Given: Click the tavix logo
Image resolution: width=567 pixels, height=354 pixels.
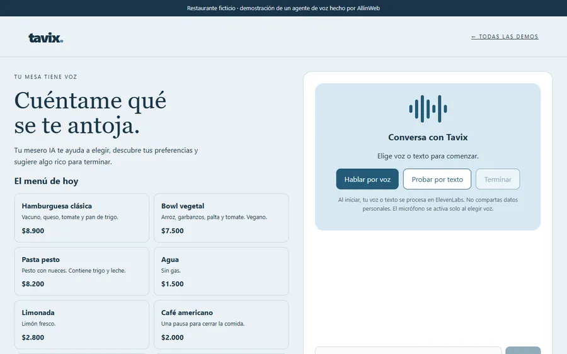Looking at the screenshot, I should 46,38.
